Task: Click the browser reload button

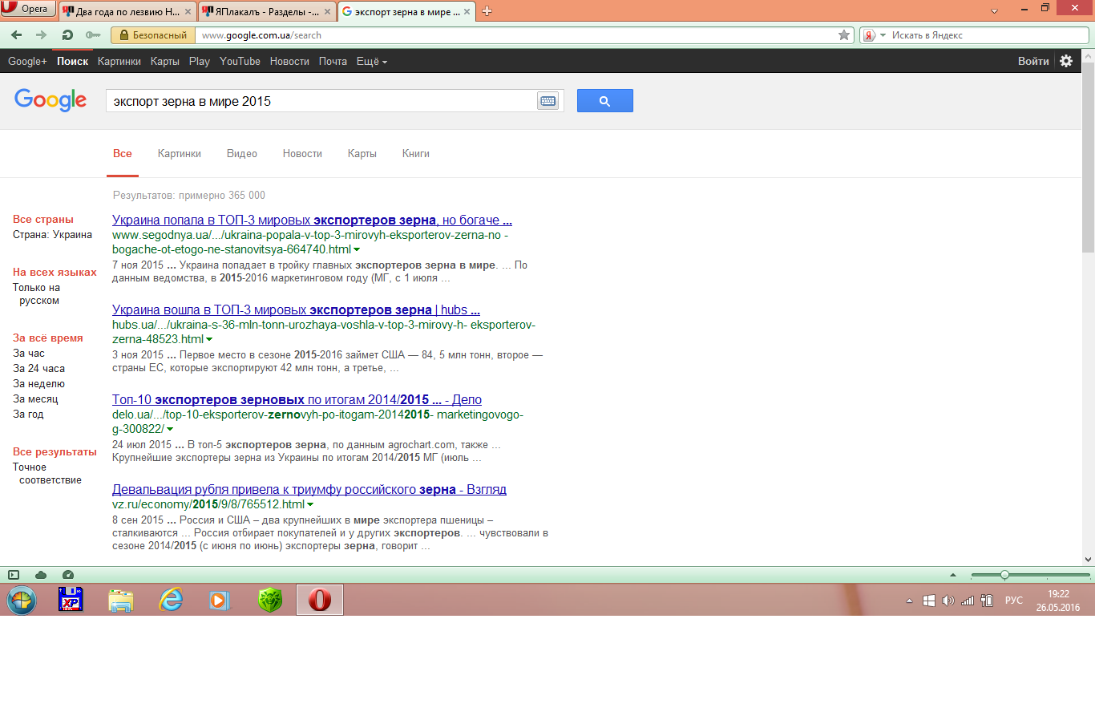Action: pyautogui.click(x=67, y=34)
